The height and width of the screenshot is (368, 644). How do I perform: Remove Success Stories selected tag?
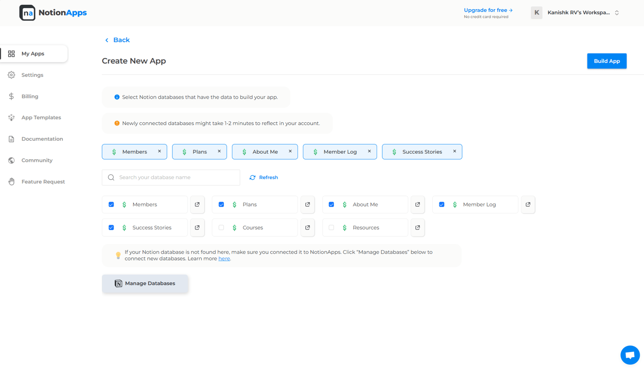(x=455, y=151)
